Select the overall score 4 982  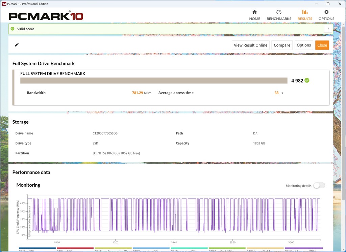297,81
